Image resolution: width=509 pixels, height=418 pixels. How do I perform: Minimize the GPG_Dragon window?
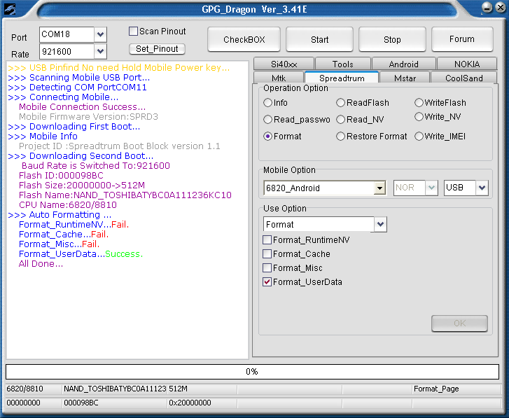pos(484,8)
